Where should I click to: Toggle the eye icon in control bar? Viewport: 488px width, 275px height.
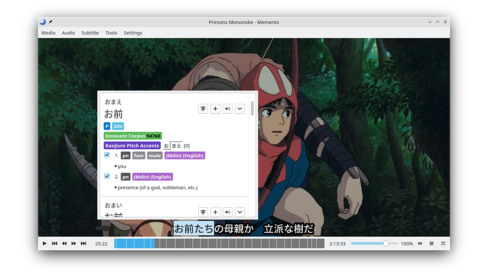[x=420, y=244]
